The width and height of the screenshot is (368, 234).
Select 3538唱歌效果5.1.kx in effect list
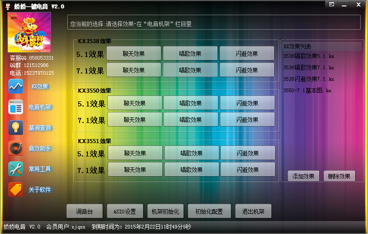309,56
